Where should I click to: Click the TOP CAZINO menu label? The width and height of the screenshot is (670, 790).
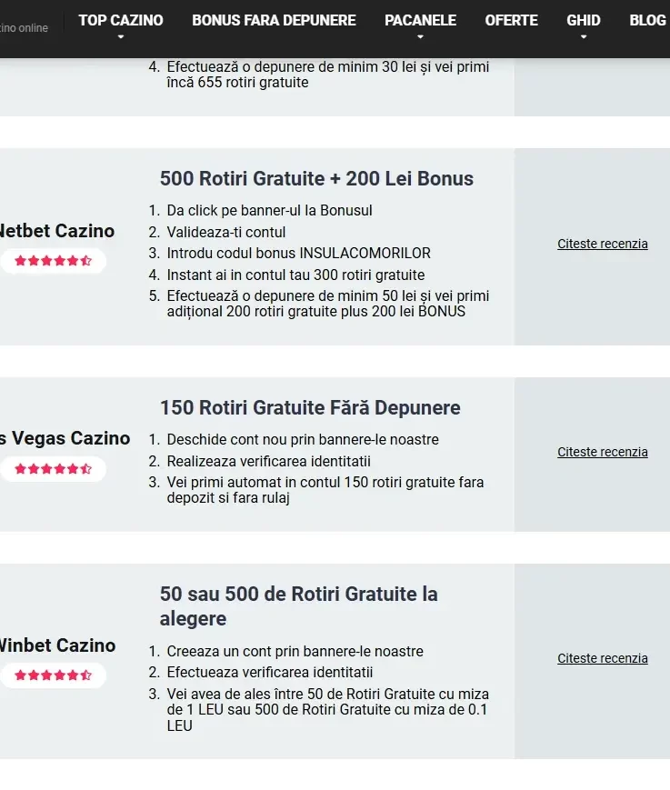click(x=120, y=20)
